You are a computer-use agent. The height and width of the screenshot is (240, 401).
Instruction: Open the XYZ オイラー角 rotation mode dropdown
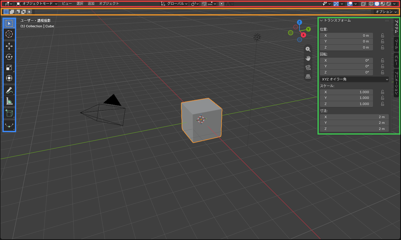click(x=354, y=79)
